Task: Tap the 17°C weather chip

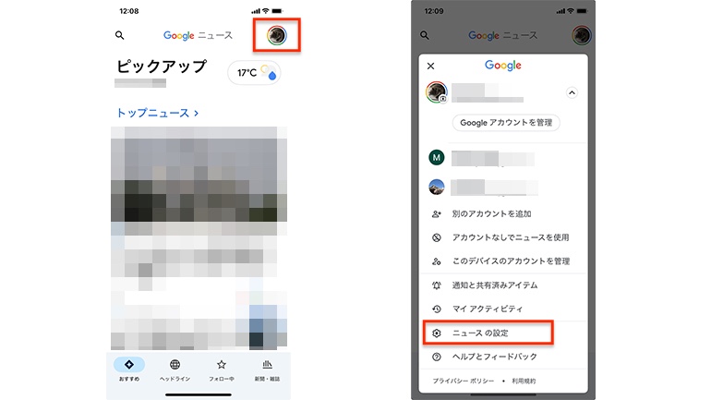Action: pyautogui.click(x=254, y=73)
